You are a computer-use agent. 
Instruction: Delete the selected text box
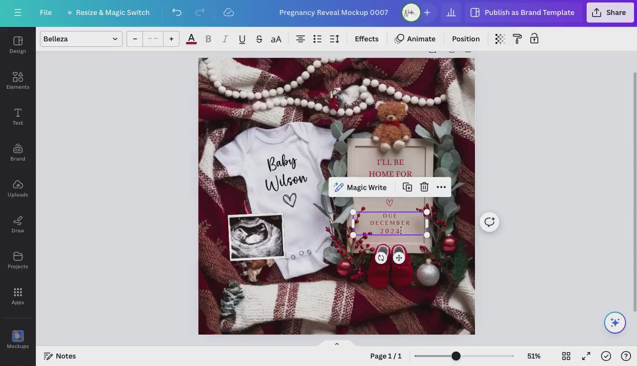coord(424,187)
